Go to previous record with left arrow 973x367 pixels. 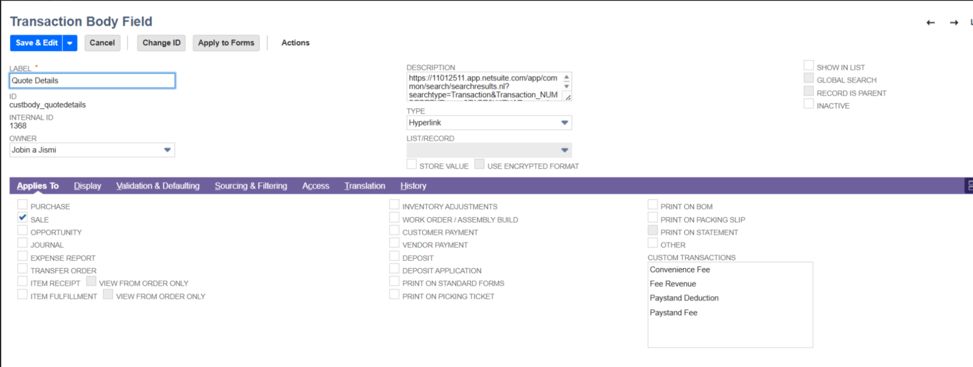pos(930,22)
